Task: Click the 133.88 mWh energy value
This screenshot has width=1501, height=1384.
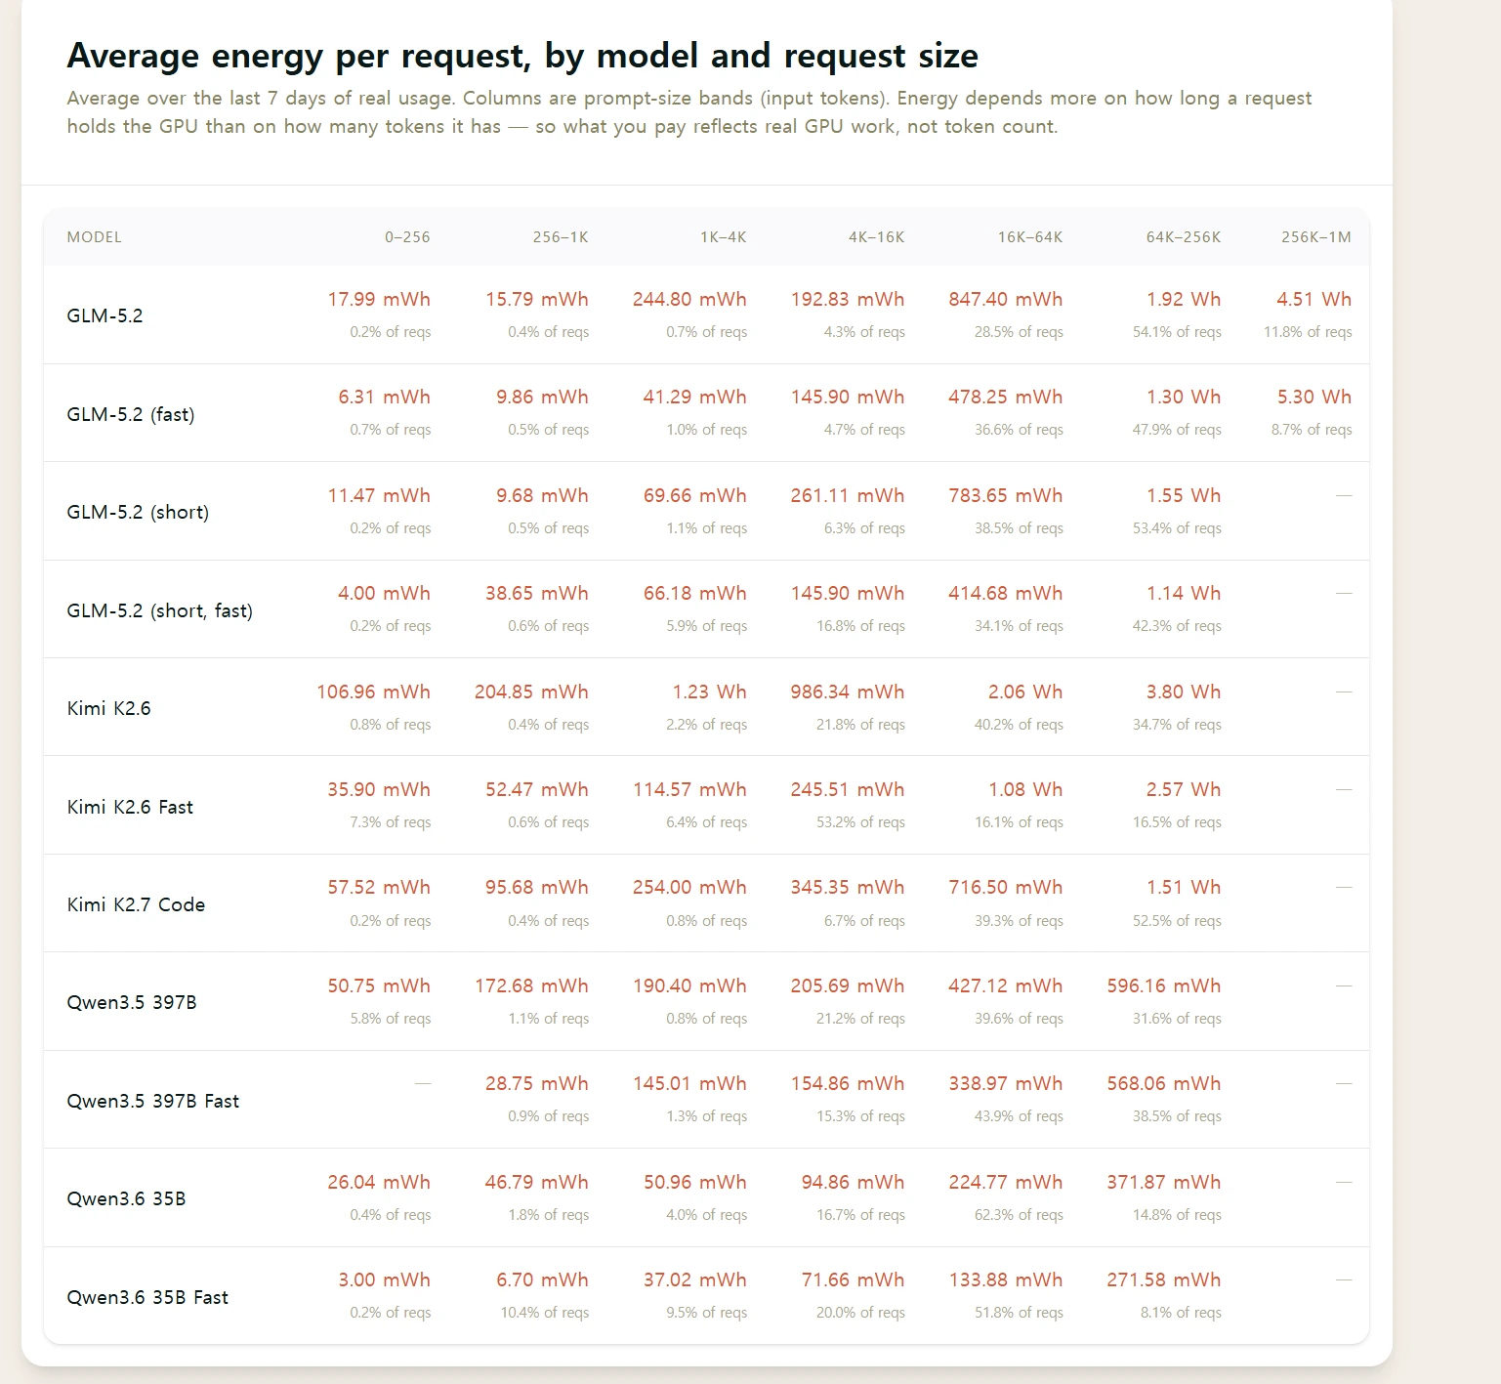Action: point(1006,1279)
